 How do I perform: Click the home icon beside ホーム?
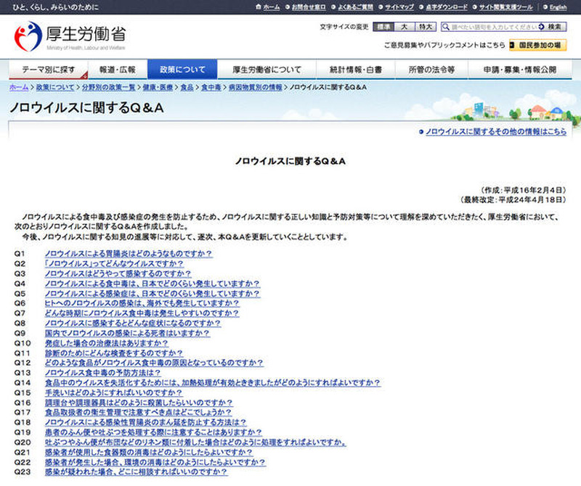tap(259, 7)
